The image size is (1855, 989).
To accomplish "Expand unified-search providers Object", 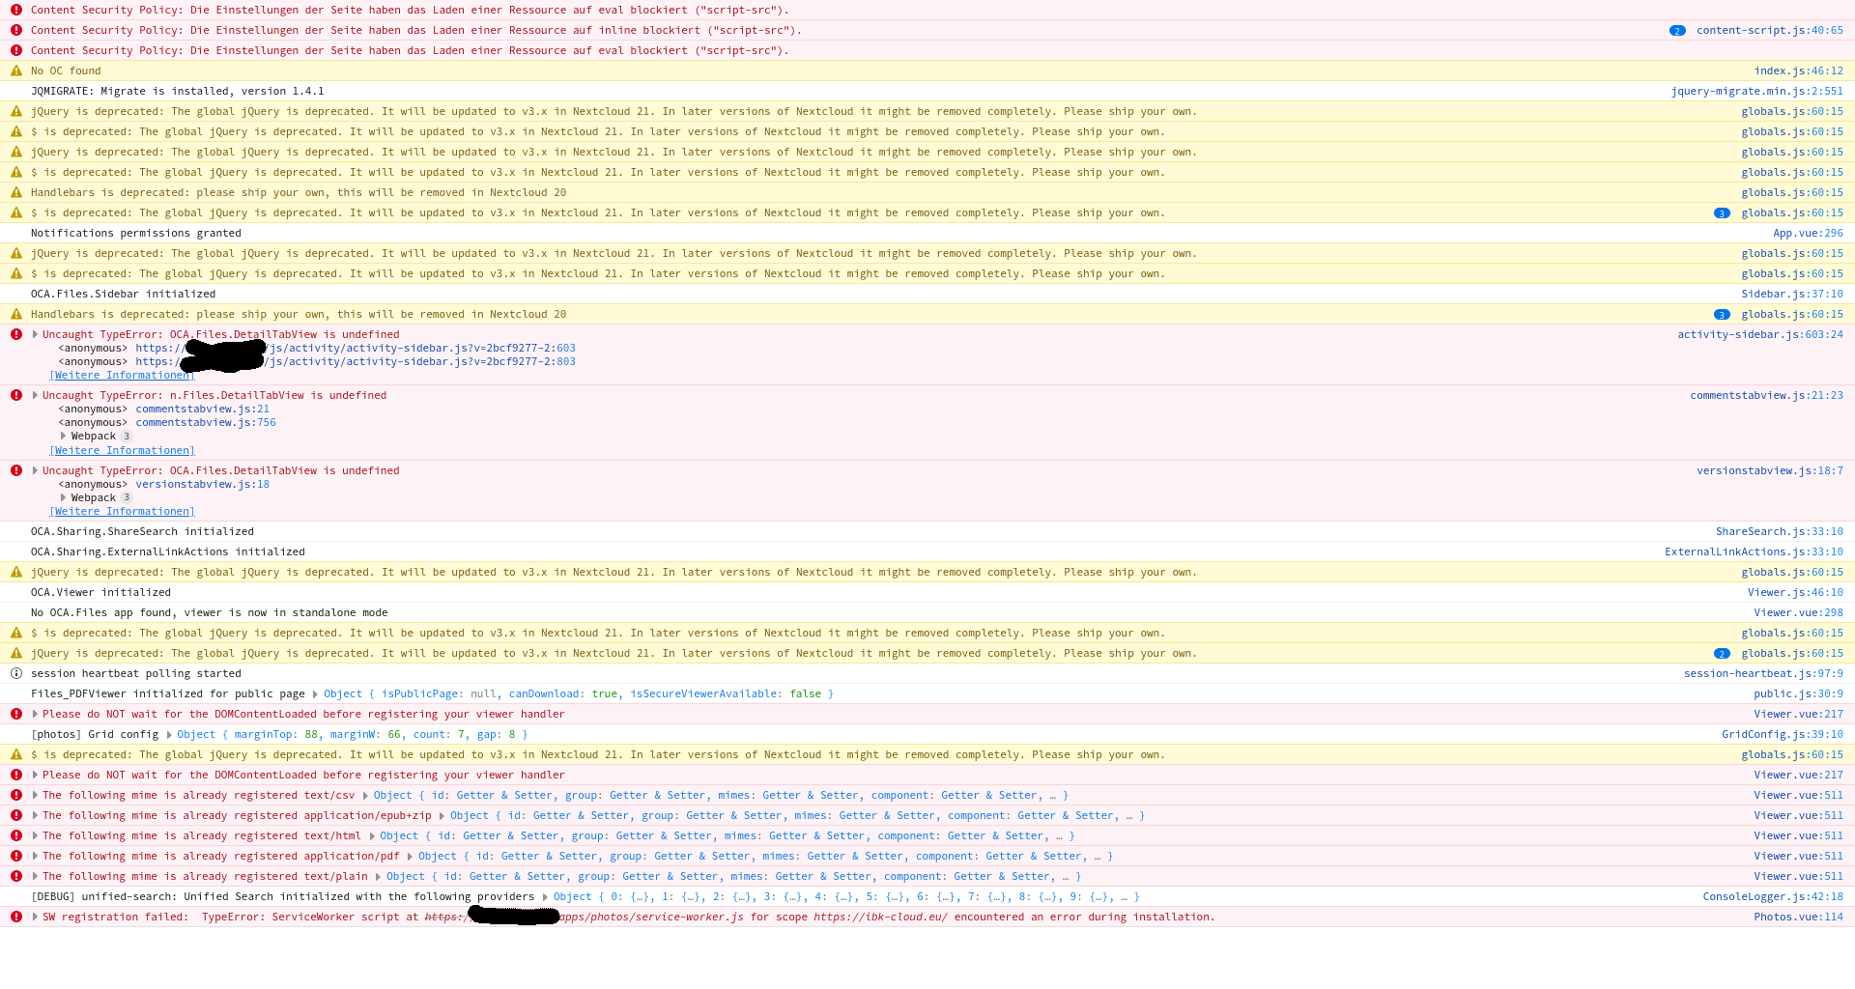I will 545,896.
